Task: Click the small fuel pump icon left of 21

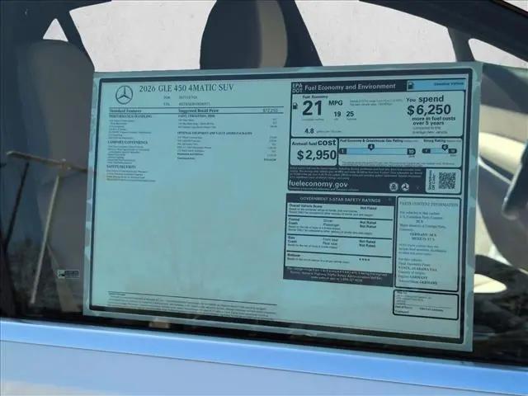Action: point(295,106)
